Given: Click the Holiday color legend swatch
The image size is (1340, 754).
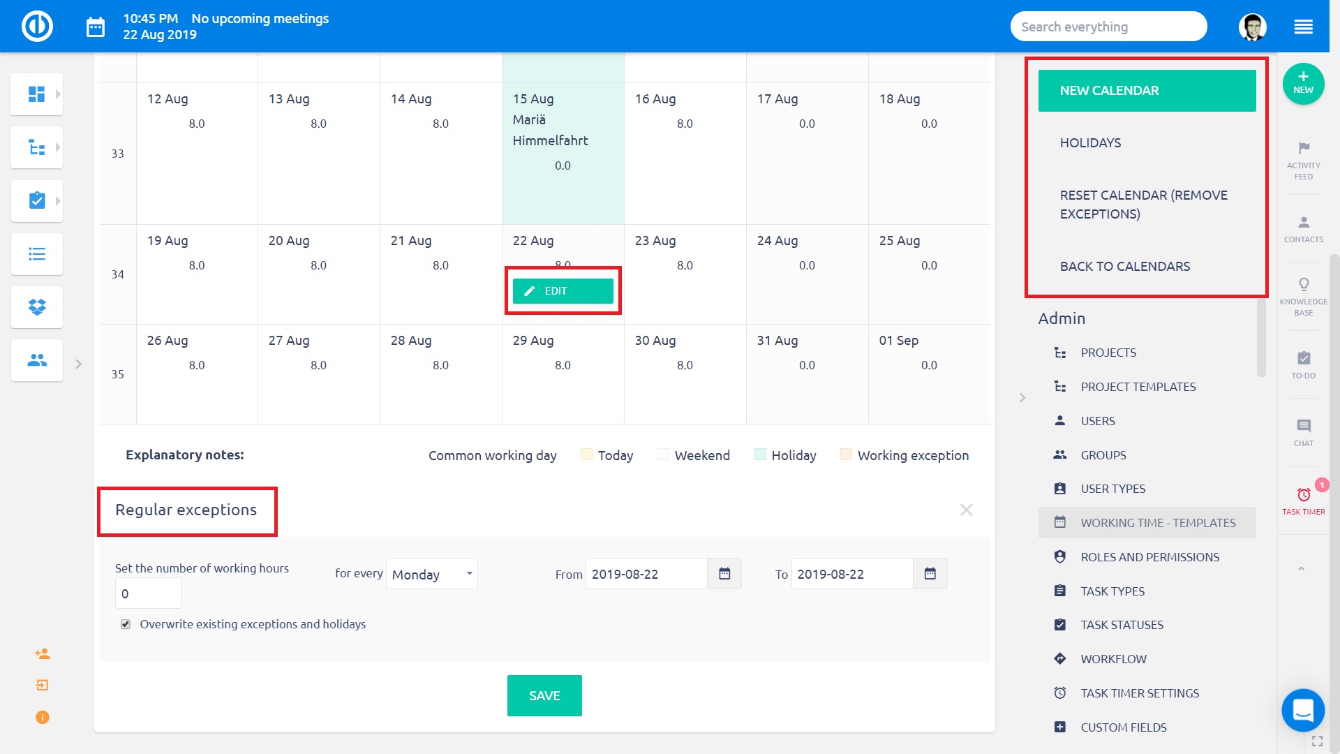Looking at the screenshot, I should [x=760, y=454].
